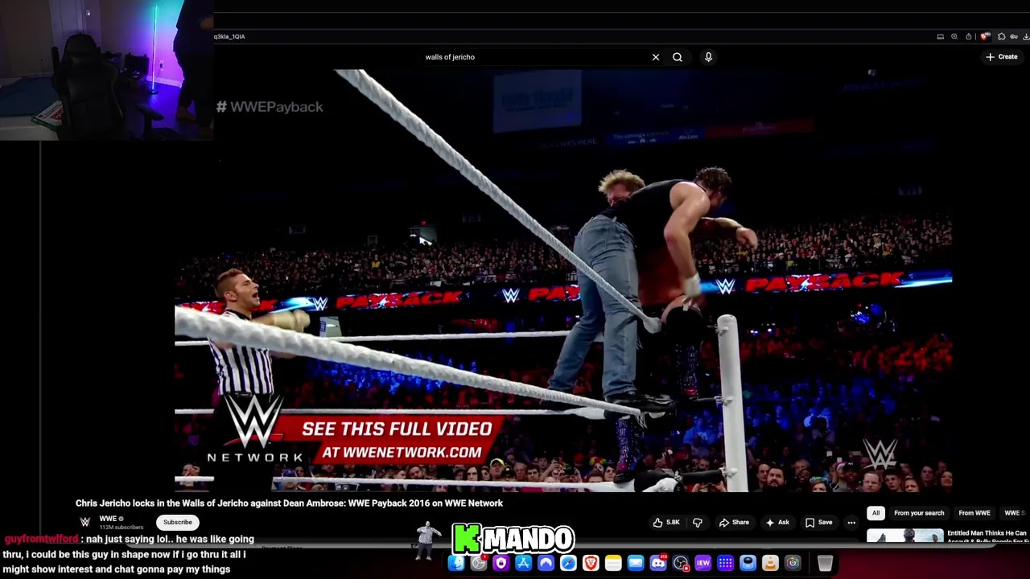Open App Store from the dock
This screenshot has width=1030, height=579.
[523, 563]
